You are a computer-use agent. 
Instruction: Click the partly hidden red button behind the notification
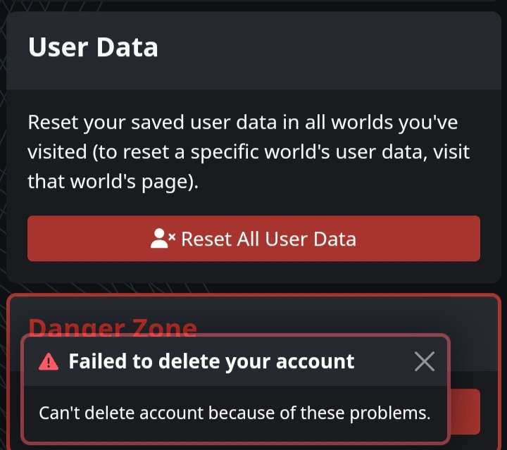465,411
